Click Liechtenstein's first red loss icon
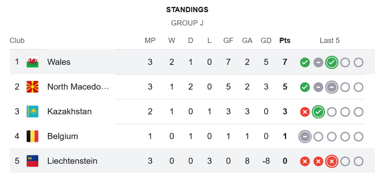This screenshot has width=375, height=180. pyautogui.click(x=305, y=161)
